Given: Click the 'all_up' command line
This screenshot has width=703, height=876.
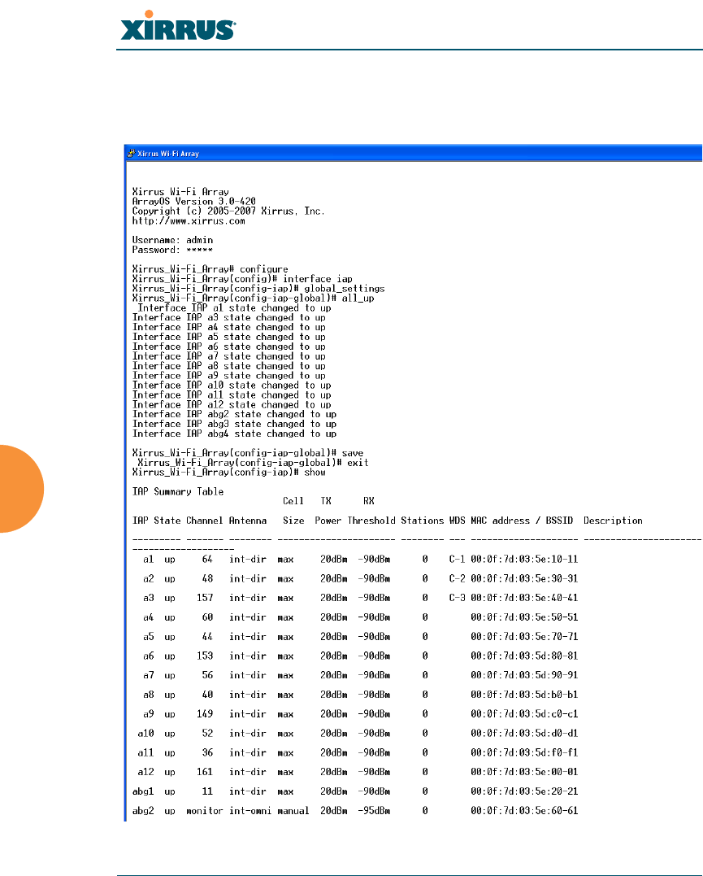Looking at the screenshot, I should [253, 299].
